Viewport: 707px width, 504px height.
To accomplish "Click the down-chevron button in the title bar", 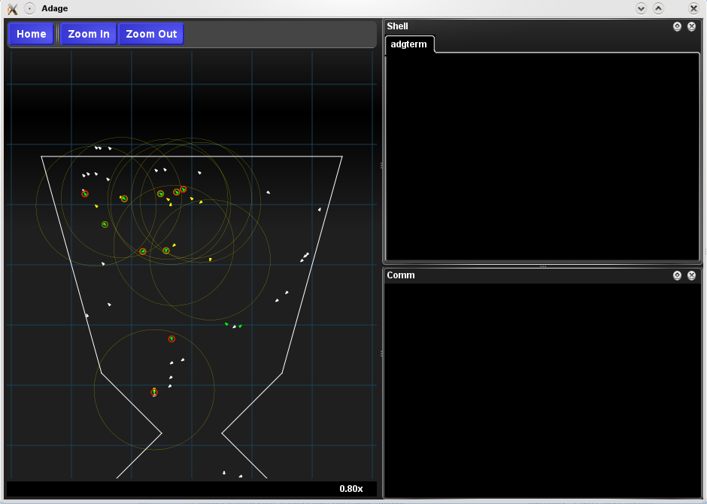I will (x=641, y=8).
